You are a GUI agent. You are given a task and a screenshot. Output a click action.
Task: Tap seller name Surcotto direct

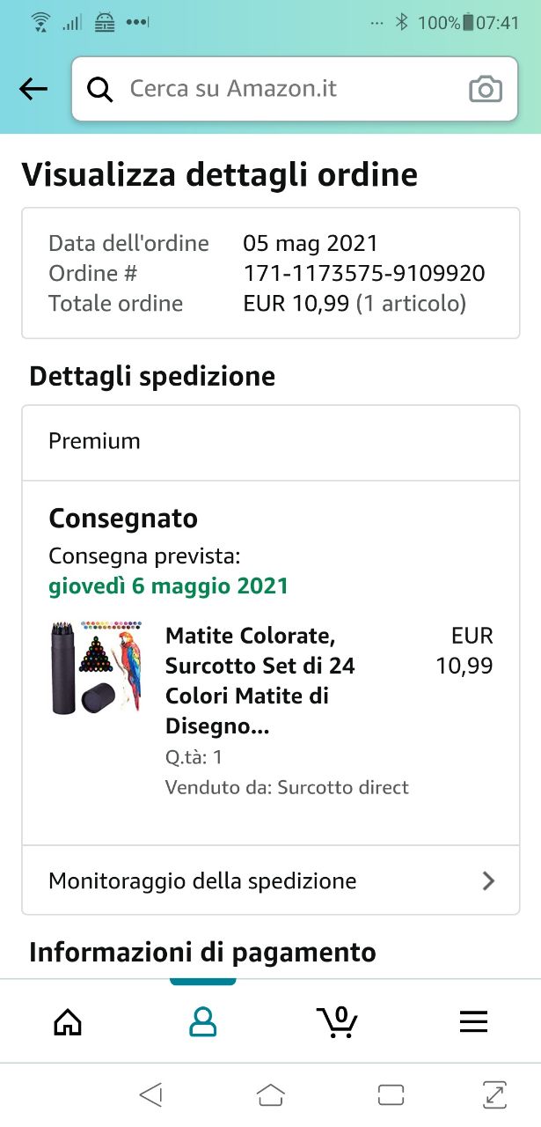pos(343,787)
